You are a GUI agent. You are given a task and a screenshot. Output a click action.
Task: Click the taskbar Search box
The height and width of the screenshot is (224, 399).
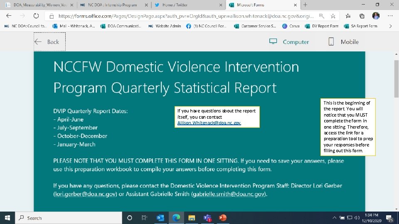(x=69, y=218)
